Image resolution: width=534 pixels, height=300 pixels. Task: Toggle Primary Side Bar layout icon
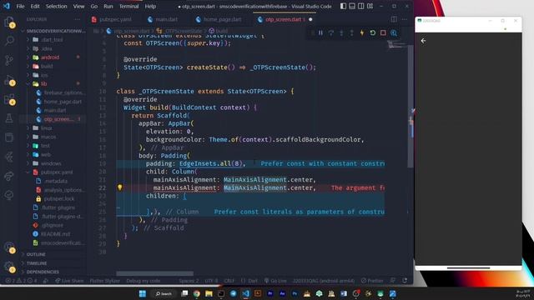point(343,6)
